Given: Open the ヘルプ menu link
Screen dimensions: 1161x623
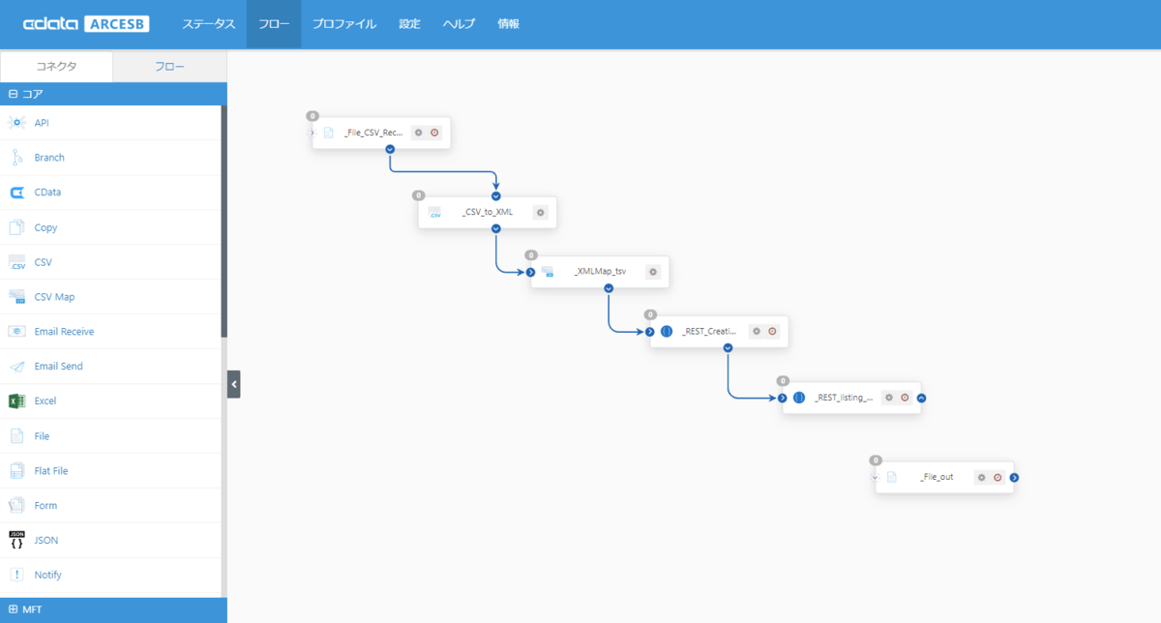Looking at the screenshot, I should 459,24.
